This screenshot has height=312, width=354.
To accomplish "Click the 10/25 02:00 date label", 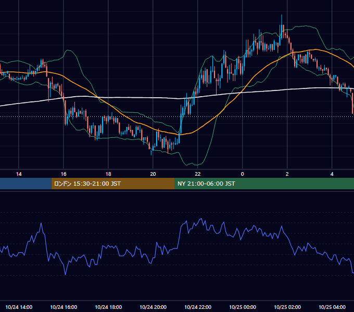I will click(287, 307).
